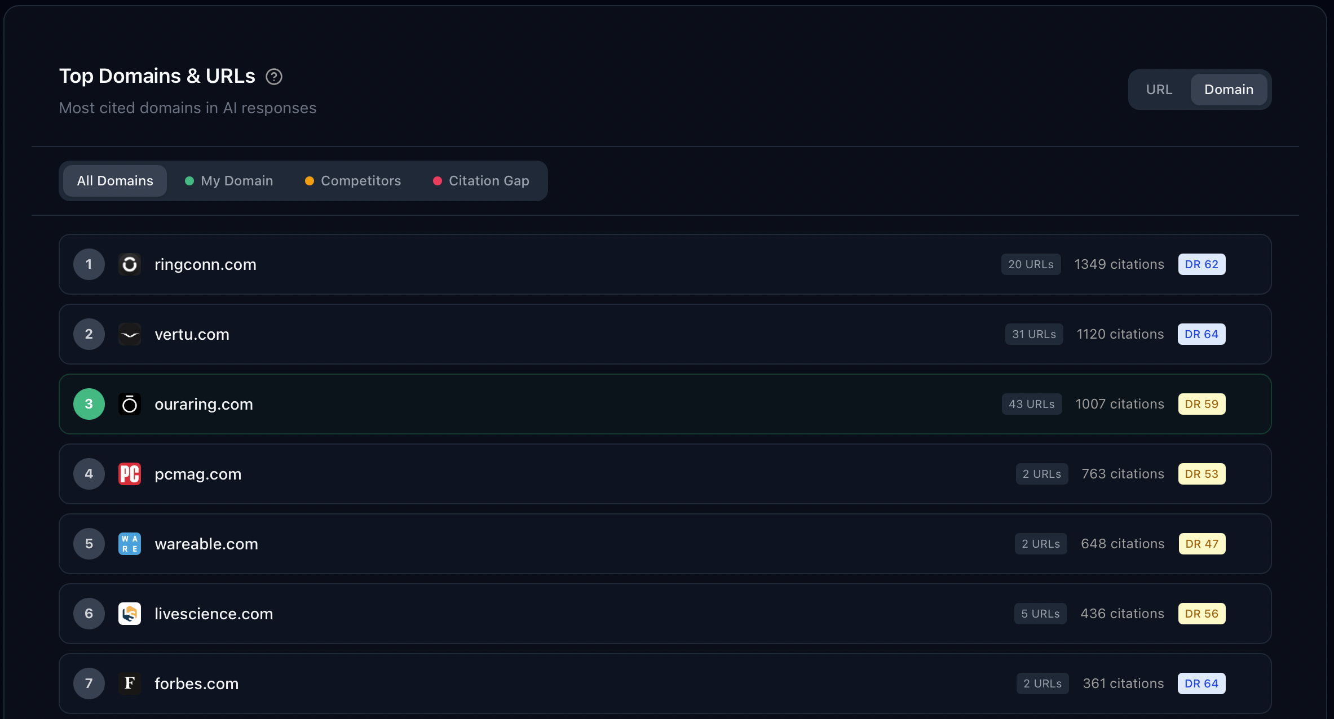Image resolution: width=1334 pixels, height=719 pixels.
Task: Open the Top Domains help tooltip icon
Action: click(274, 77)
